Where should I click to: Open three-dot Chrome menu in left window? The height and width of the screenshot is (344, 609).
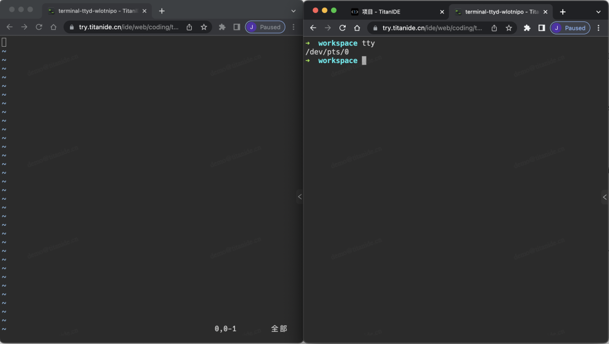pos(294,27)
